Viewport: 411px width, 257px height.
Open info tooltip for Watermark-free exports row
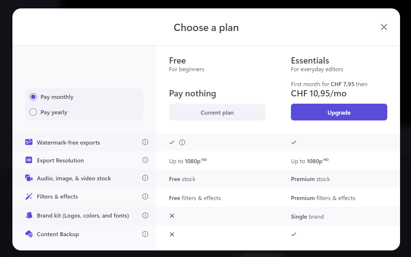145,142
